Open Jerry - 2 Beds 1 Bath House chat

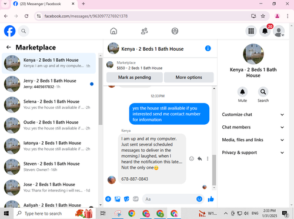pos(49,84)
